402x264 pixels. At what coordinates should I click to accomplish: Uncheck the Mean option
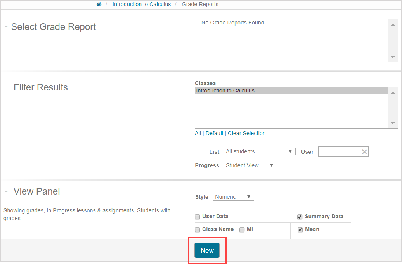[x=300, y=229]
